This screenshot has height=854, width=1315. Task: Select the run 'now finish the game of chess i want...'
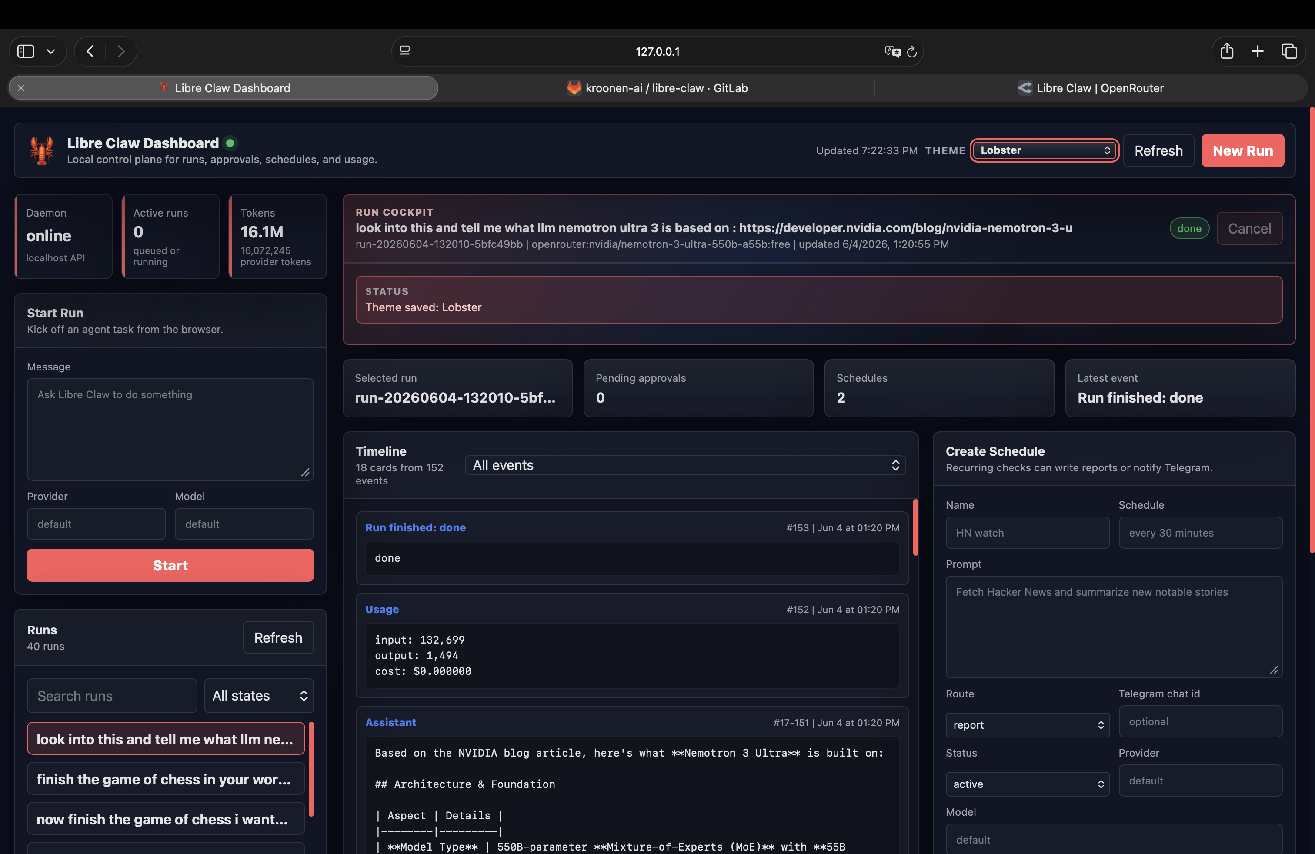click(x=166, y=819)
